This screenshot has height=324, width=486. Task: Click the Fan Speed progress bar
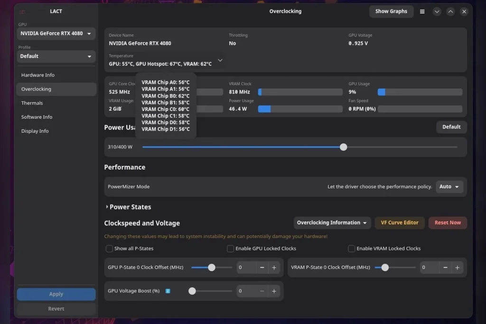point(420,109)
